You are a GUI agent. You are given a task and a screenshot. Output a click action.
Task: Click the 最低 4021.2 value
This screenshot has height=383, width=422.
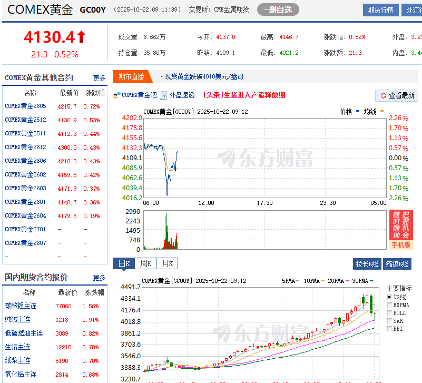pos(289,53)
